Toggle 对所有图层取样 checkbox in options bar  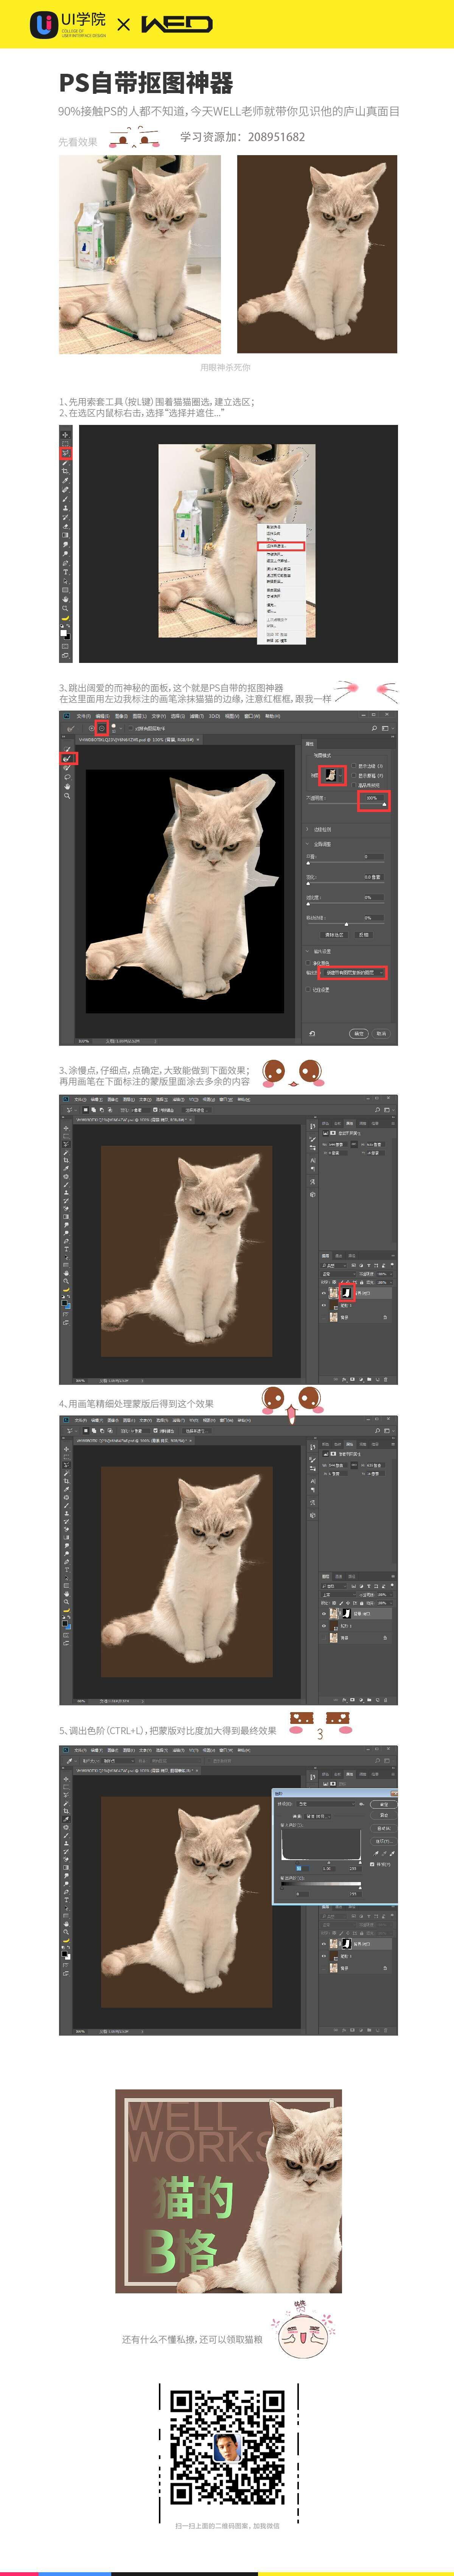click(131, 728)
